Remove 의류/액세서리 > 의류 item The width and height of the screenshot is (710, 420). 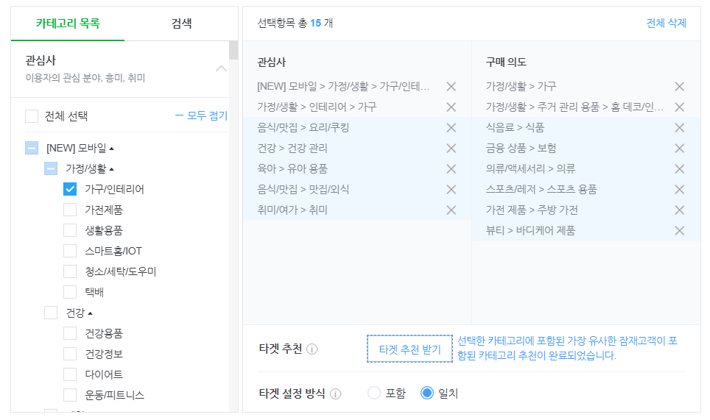pos(679,169)
